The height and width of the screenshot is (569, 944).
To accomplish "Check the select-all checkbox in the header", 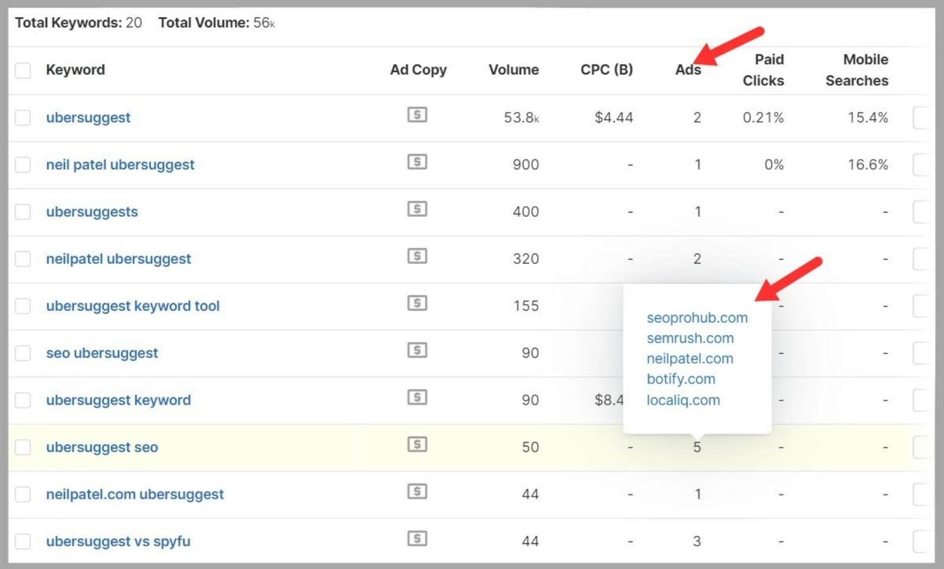I will coord(22,70).
